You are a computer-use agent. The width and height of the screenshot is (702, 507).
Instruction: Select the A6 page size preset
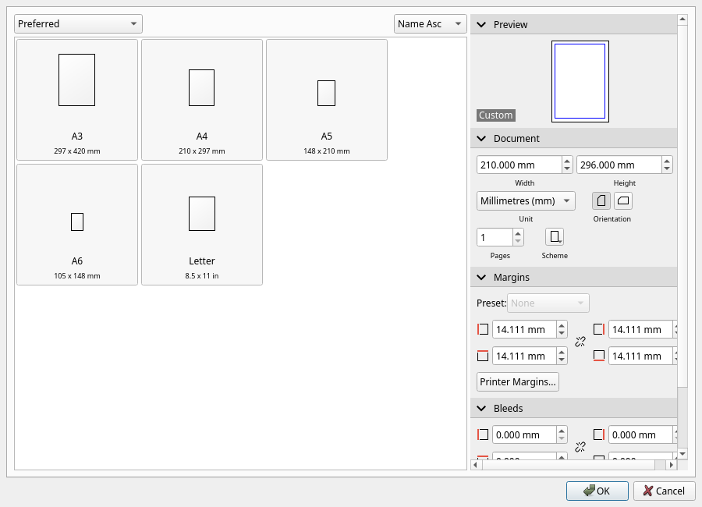(x=77, y=225)
